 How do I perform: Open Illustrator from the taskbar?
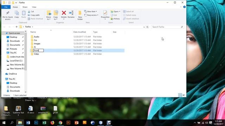[69, 123]
